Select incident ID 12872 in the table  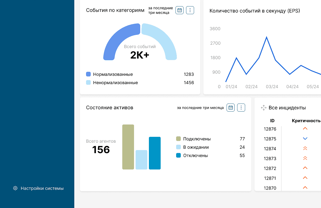coord(270,168)
